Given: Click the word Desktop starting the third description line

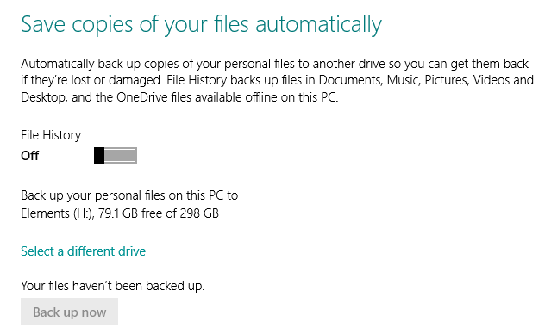Looking at the screenshot, I should pos(44,97).
